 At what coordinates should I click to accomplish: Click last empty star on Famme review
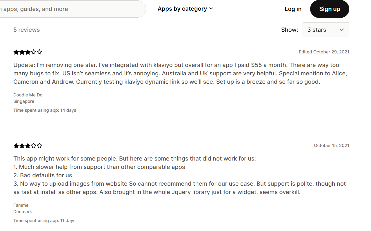(40, 146)
